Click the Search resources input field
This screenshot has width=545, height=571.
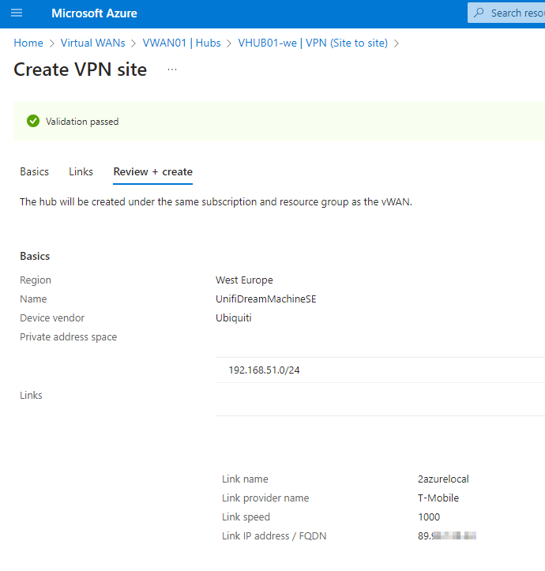point(506,13)
